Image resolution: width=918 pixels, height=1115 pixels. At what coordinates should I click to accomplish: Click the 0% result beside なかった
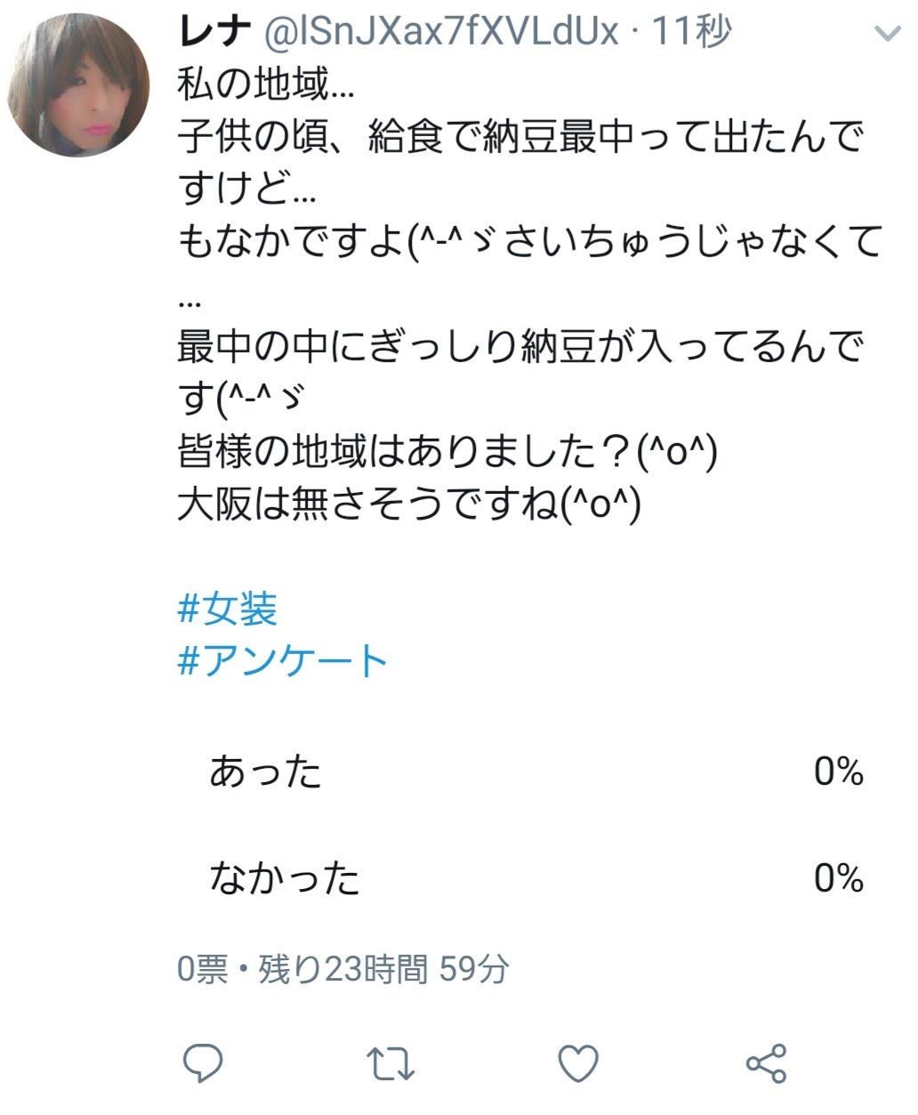(x=839, y=879)
